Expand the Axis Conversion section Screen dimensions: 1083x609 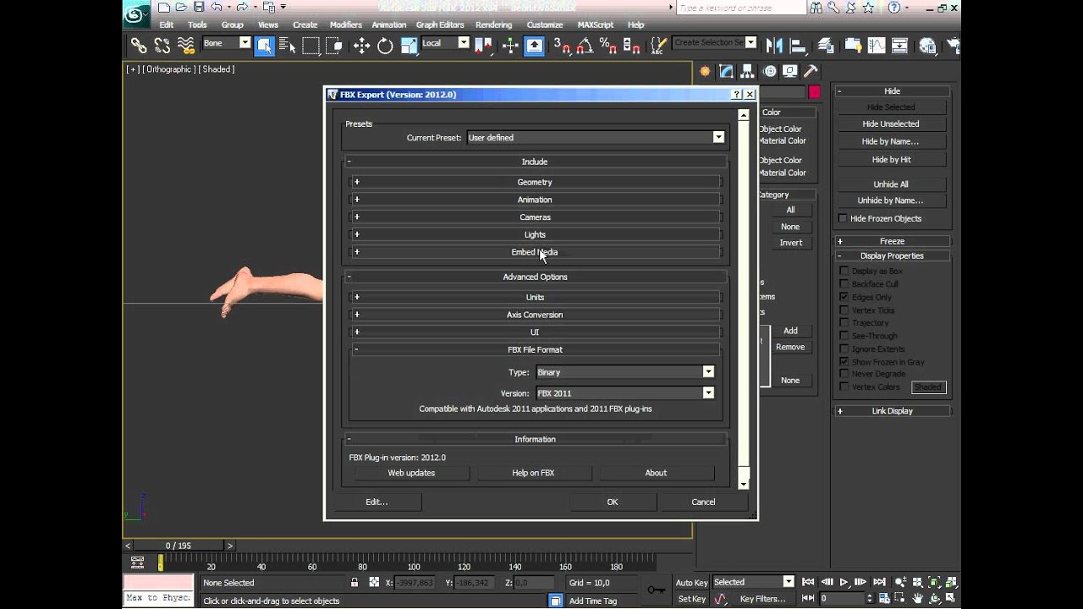(535, 315)
